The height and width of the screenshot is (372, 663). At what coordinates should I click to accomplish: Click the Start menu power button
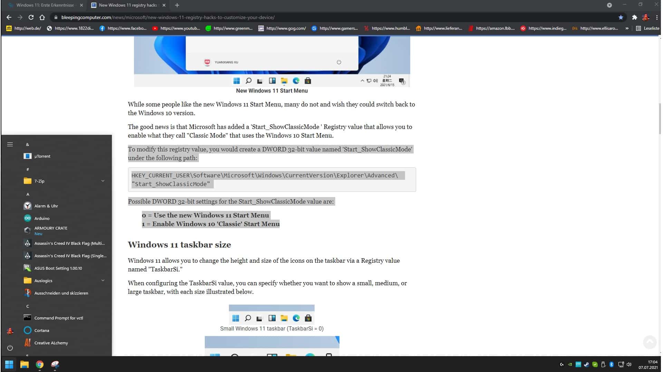click(x=10, y=348)
